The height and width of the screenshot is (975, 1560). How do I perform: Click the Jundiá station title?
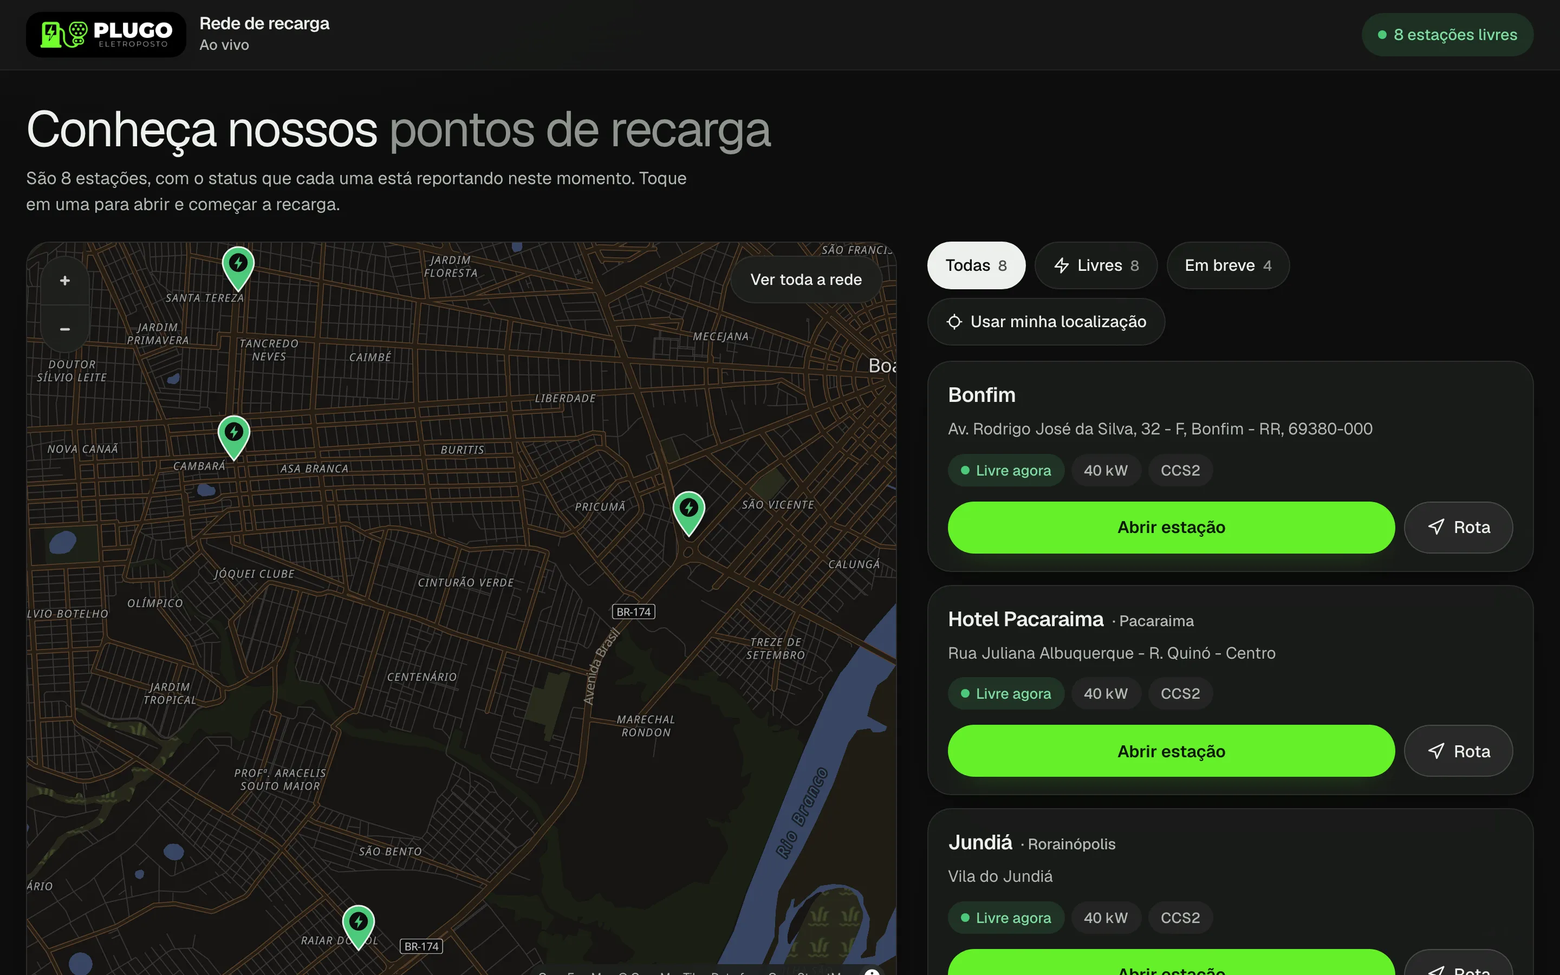click(x=980, y=842)
